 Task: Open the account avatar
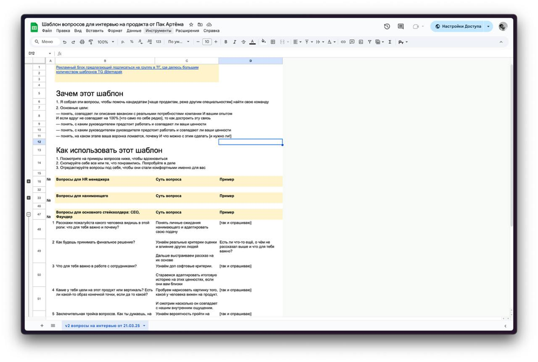(503, 26)
